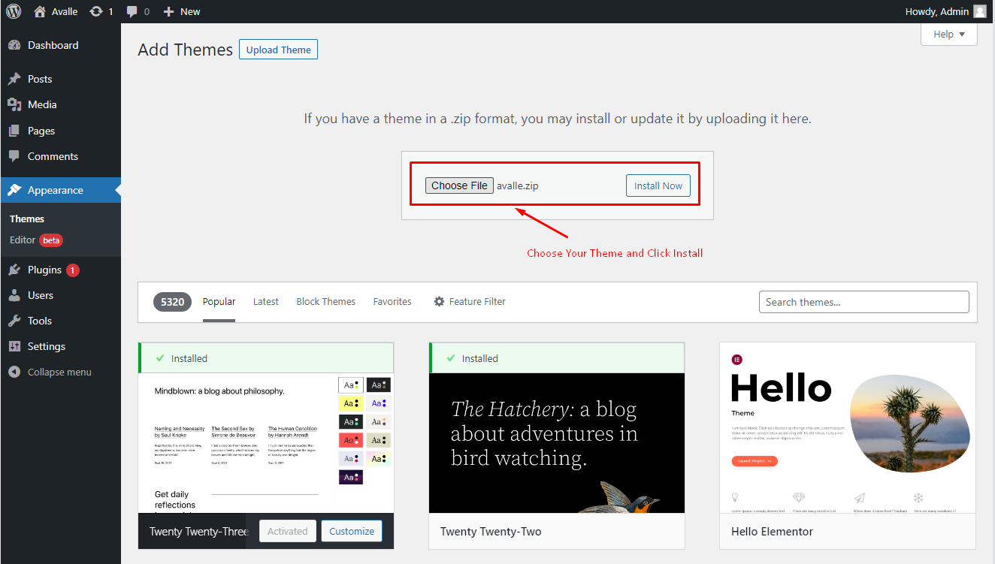Go to the Media menu
The height and width of the screenshot is (564, 995).
60,104
